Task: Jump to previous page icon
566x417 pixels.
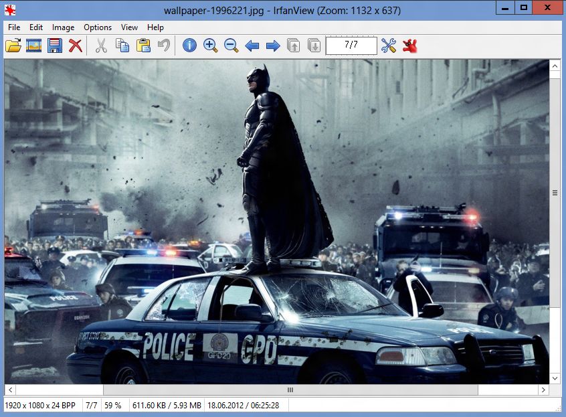Action: (x=294, y=46)
